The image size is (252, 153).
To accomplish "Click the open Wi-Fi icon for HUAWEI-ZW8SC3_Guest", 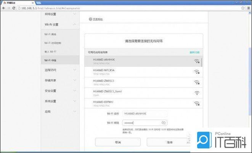I will pyautogui.click(x=197, y=93).
